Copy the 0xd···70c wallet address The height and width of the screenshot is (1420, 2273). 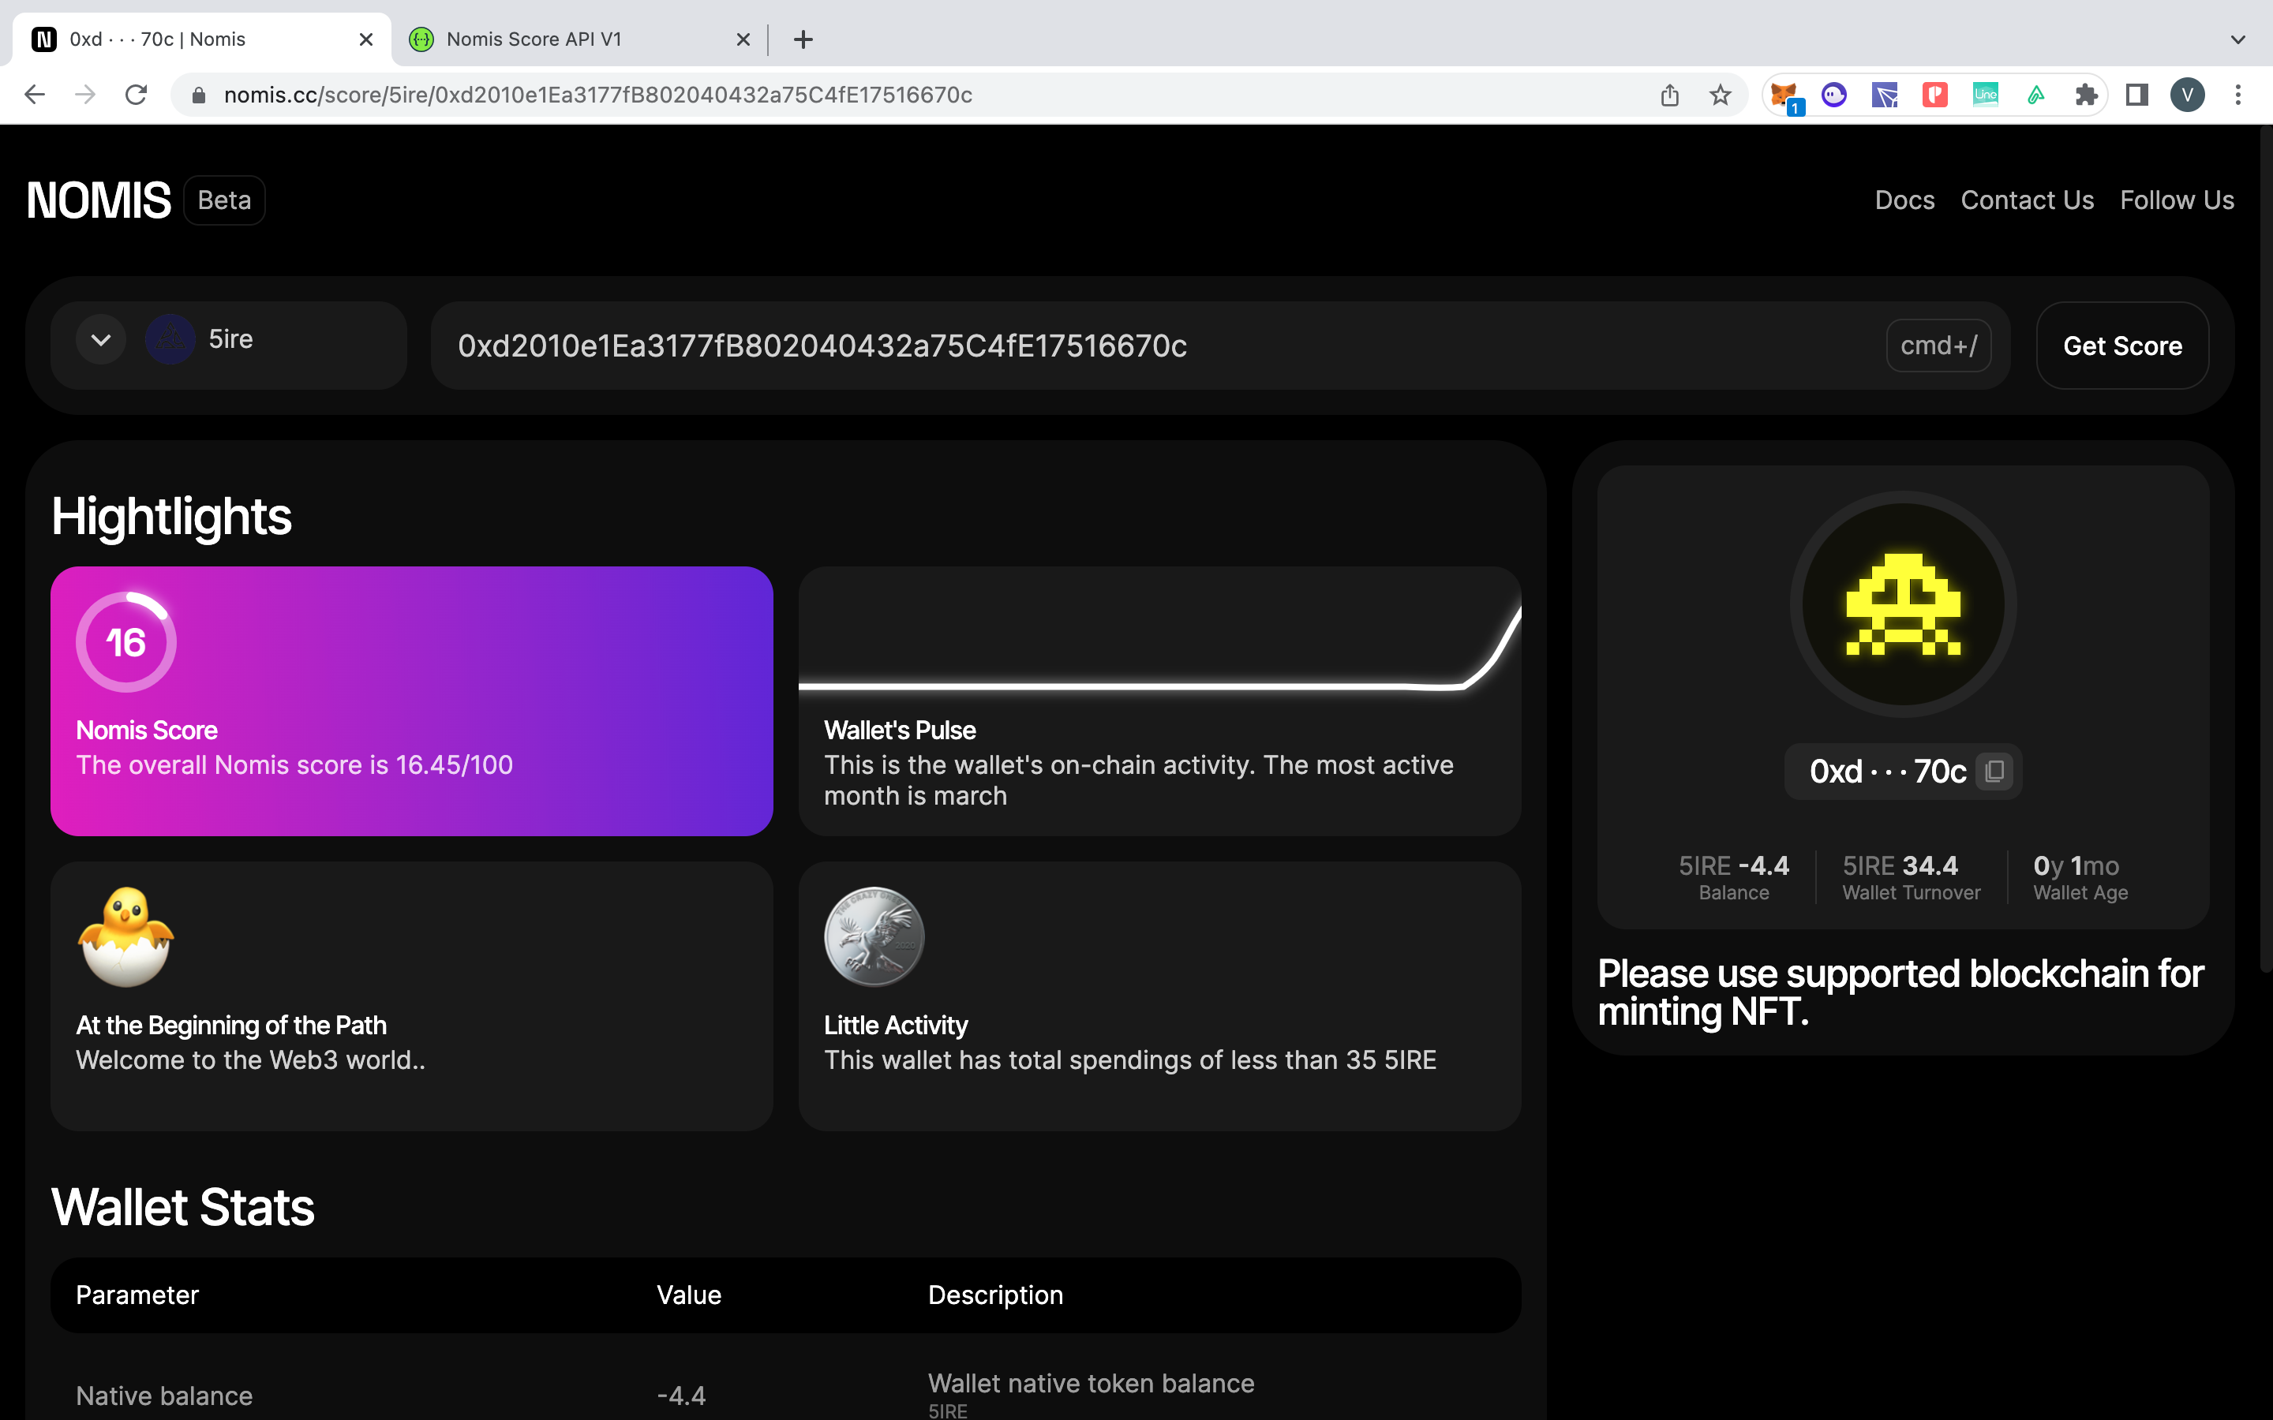point(1994,771)
